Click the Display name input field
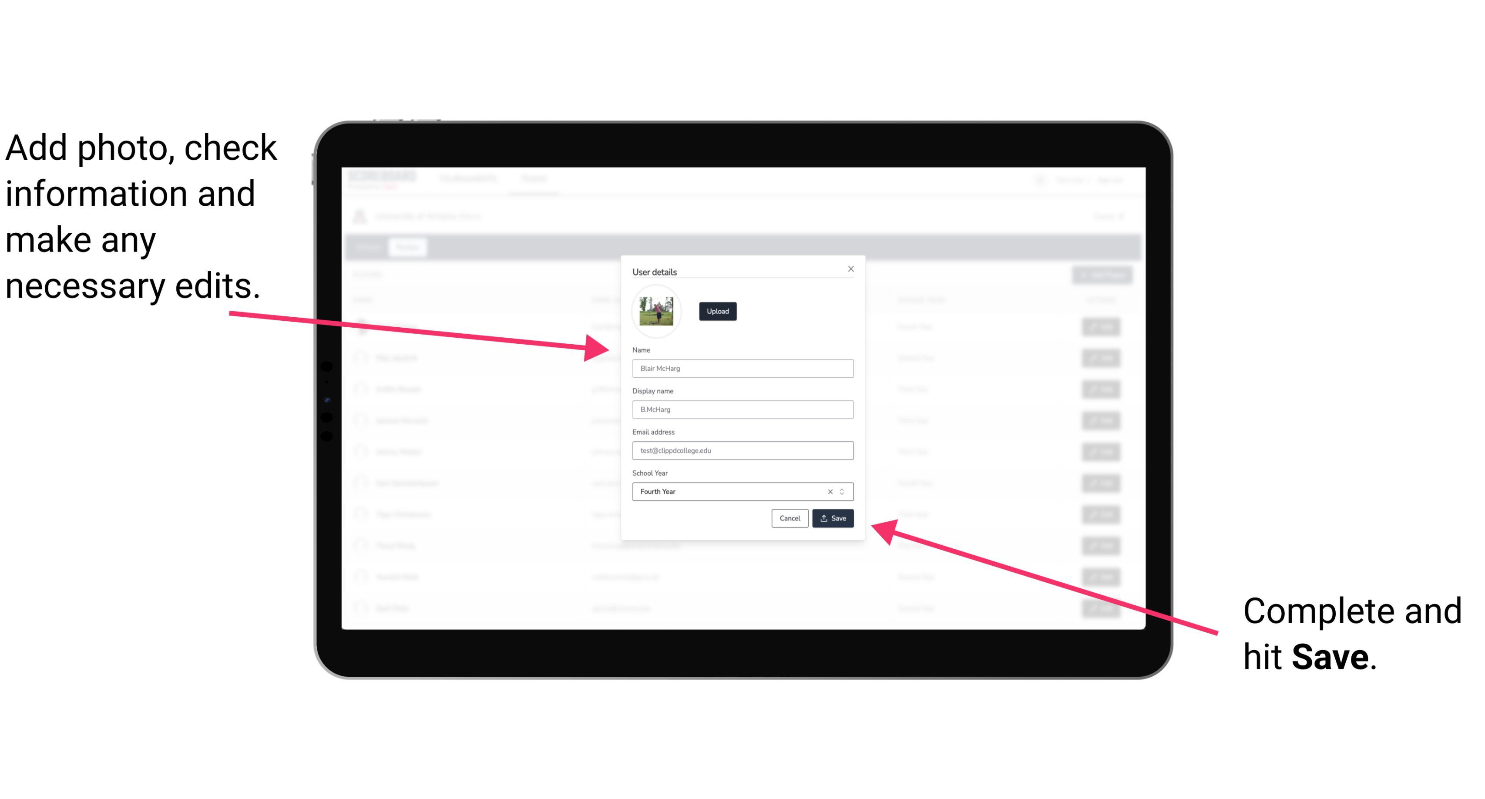Viewport: 1485px width, 799px height. pyautogui.click(x=741, y=410)
